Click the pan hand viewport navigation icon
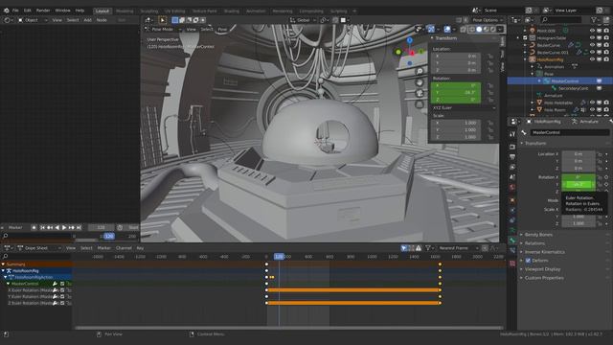The image size is (613, 345). pos(420,82)
